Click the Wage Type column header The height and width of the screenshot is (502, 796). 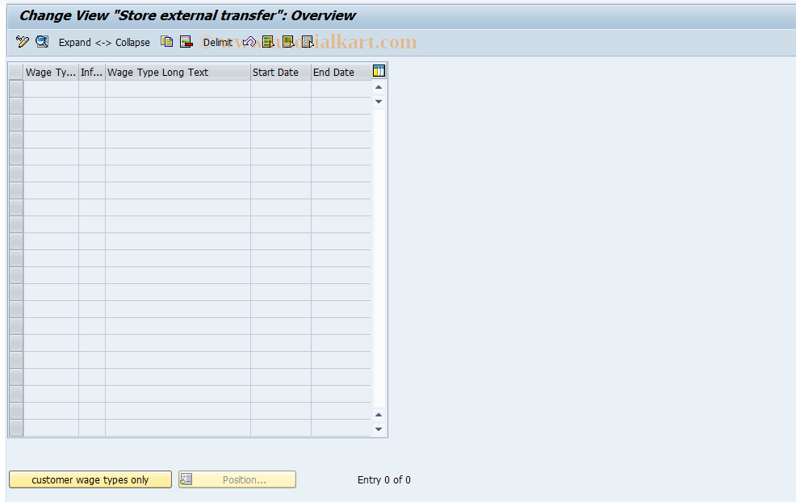pyautogui.click(x=51, y=72)
